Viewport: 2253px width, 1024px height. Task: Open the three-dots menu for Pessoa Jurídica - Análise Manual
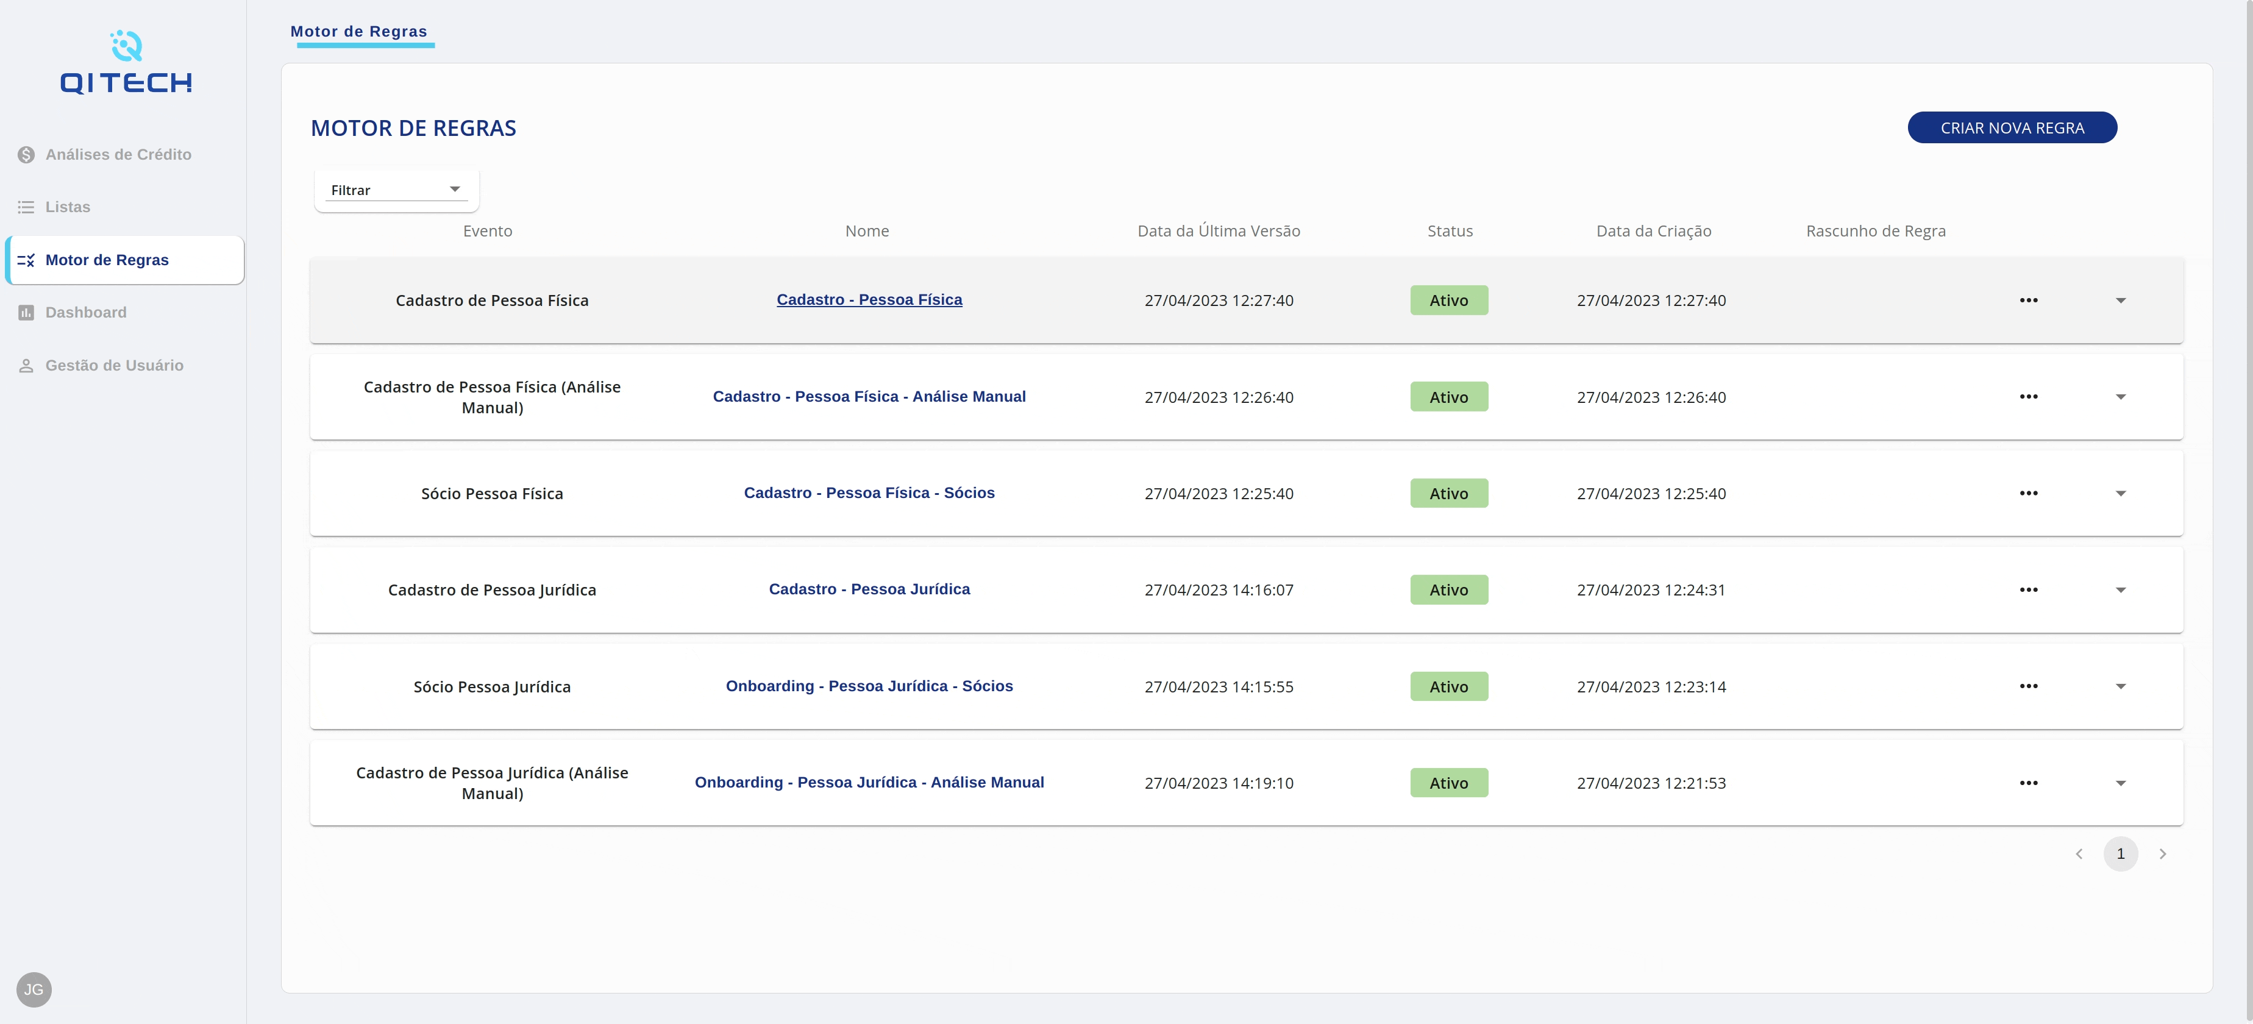point(2029,783)
